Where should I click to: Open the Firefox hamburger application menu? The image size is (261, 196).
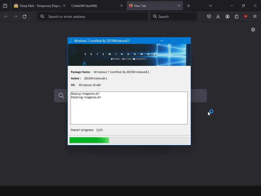[255, 16]
